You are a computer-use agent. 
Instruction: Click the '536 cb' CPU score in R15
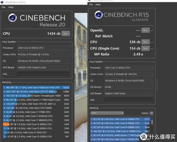coord(135,42)
